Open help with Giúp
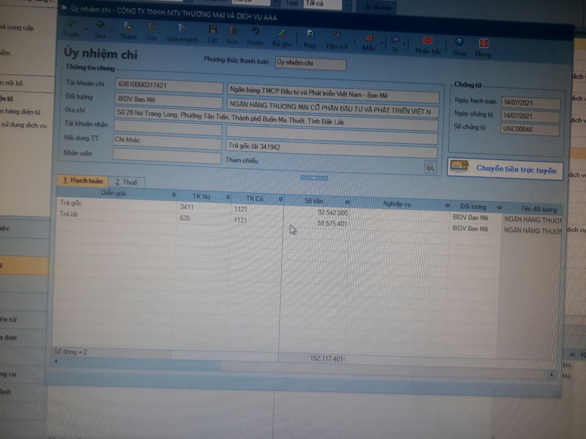586x439 pixels. point(459,47)
